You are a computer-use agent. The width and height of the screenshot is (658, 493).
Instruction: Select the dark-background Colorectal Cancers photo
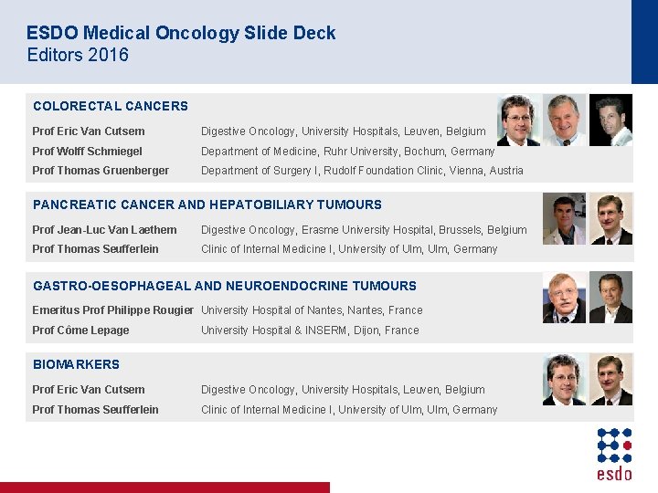click(610, 120)
